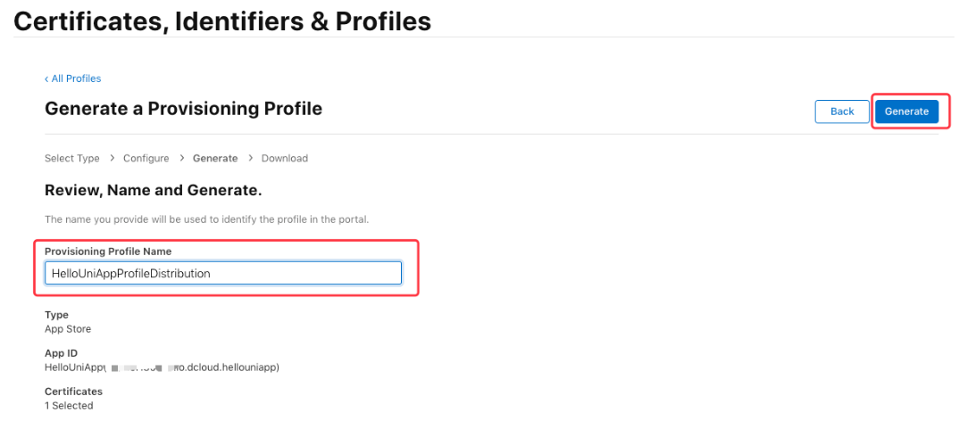The image size is (967, 429).
Task: Click the HelloUniApp App ID value
Action: click(x=162, y=367)
